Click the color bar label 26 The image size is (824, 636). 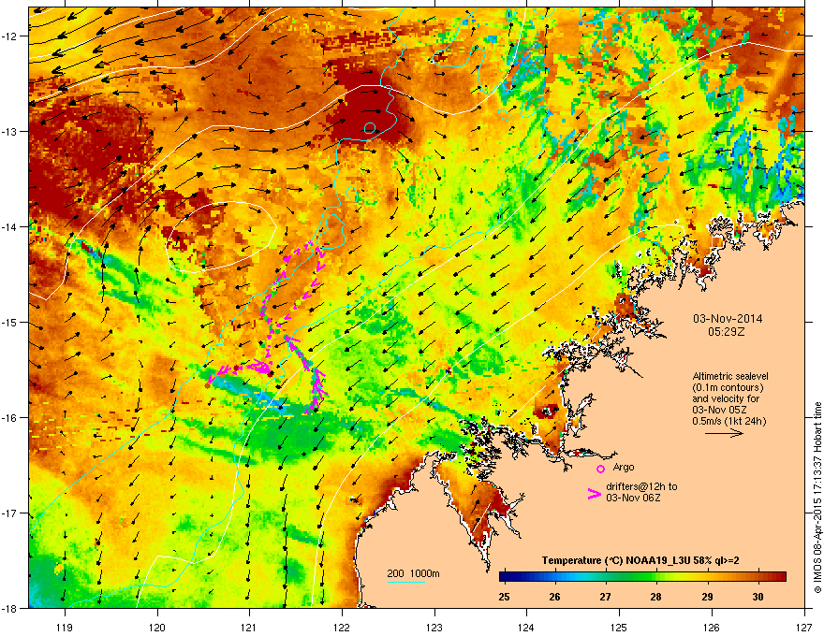pos(555,597)
